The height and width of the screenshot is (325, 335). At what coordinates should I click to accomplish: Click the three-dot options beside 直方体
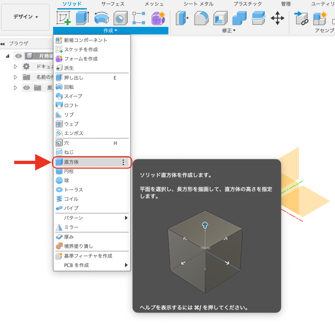coord(123,162)
